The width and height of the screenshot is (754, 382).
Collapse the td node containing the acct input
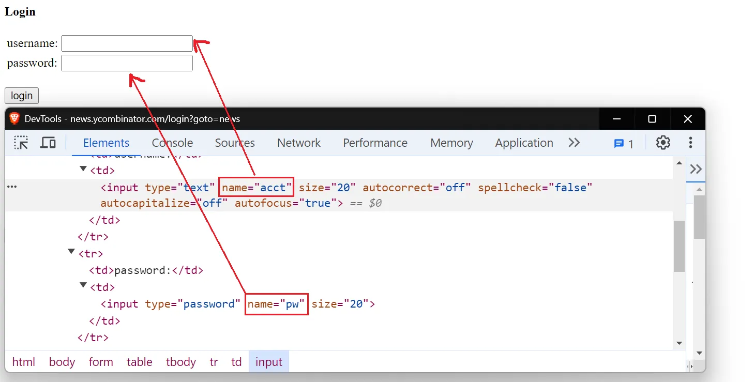(x=83, y=169)
